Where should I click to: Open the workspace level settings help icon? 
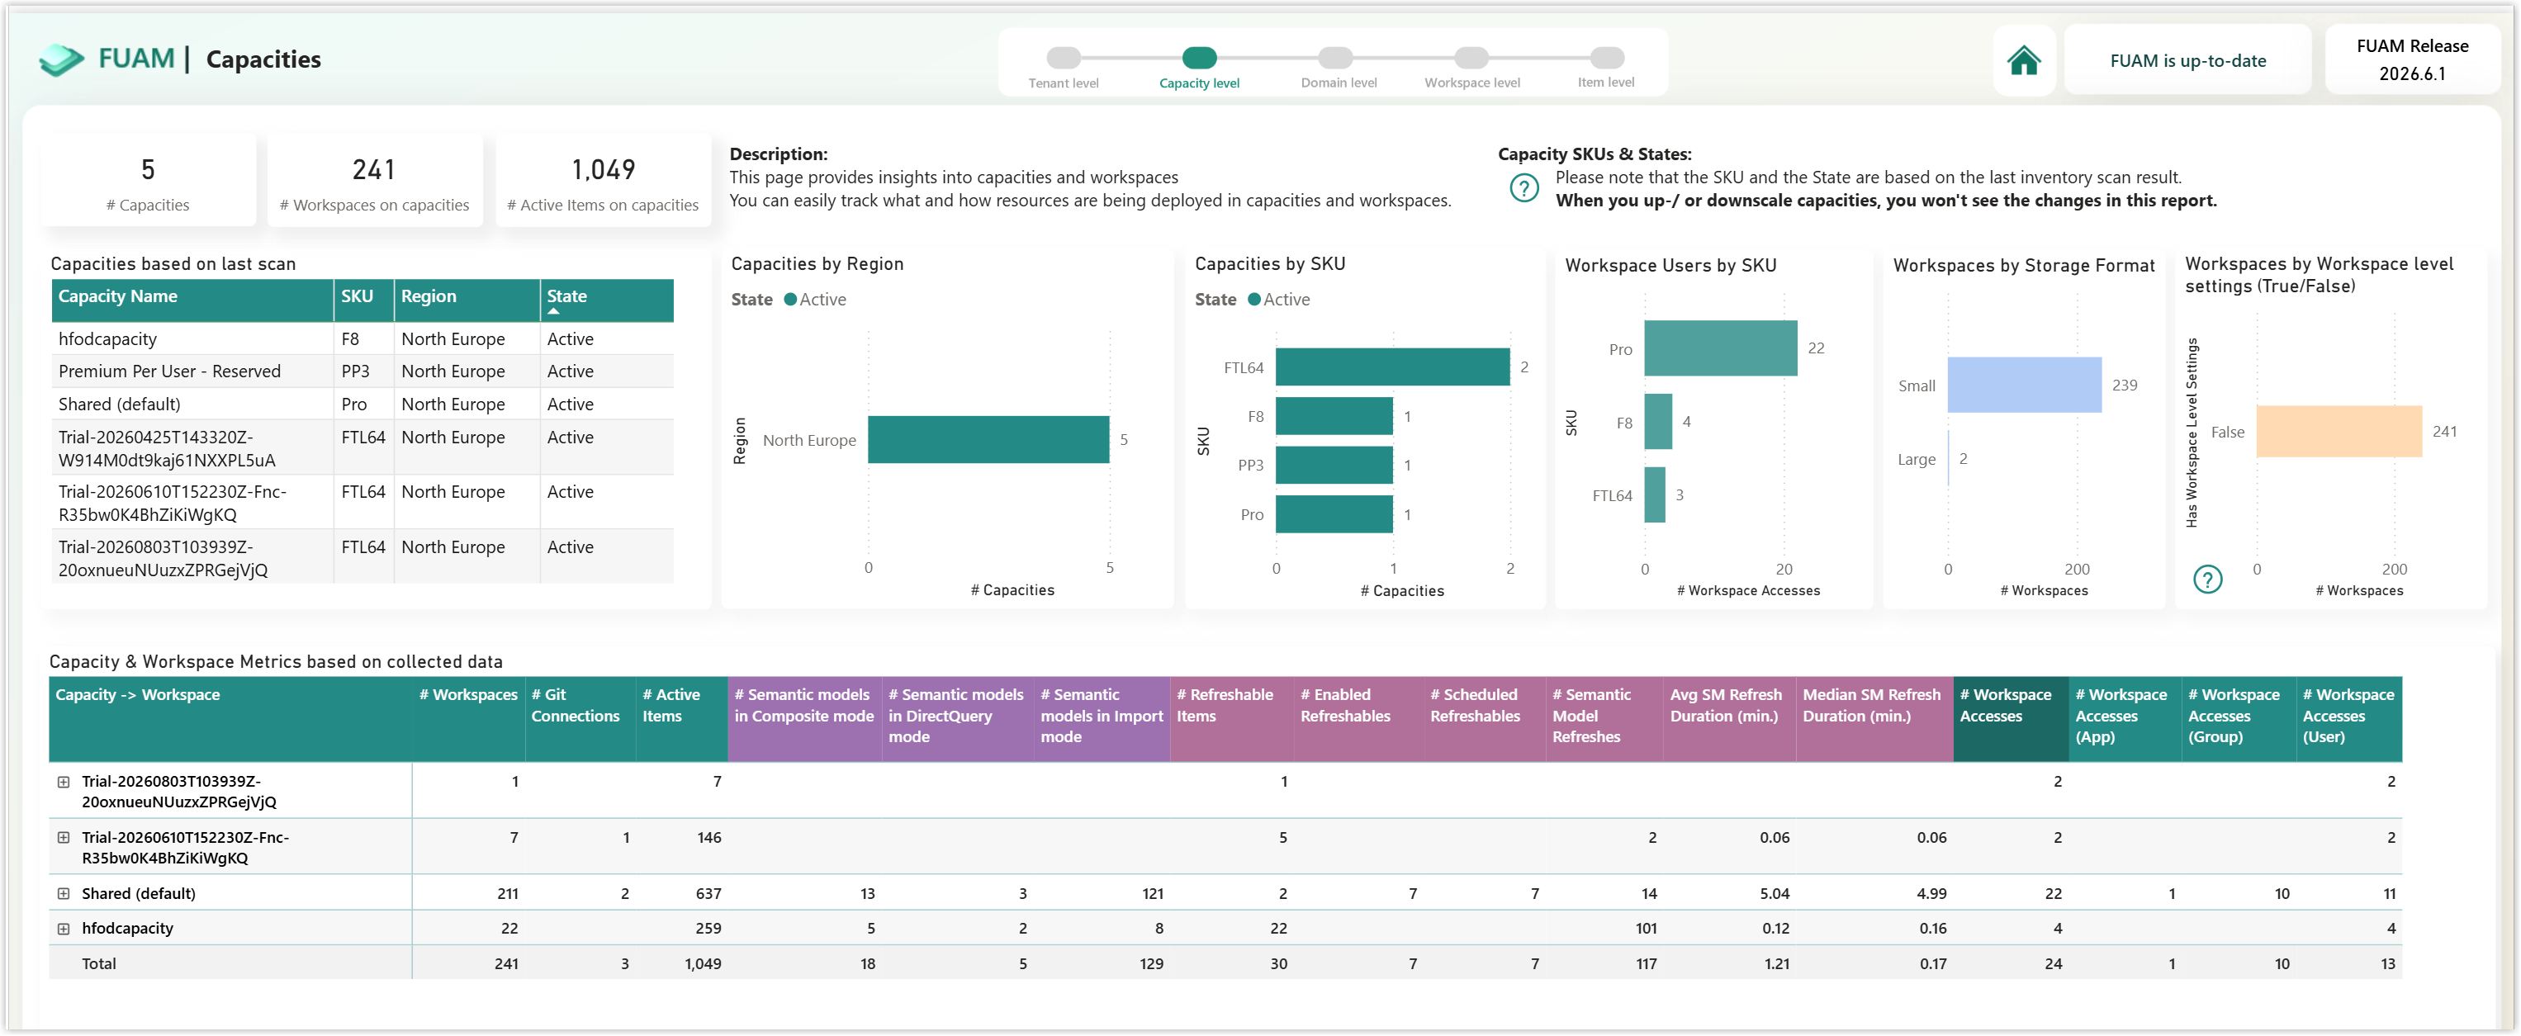[2207, 579]
